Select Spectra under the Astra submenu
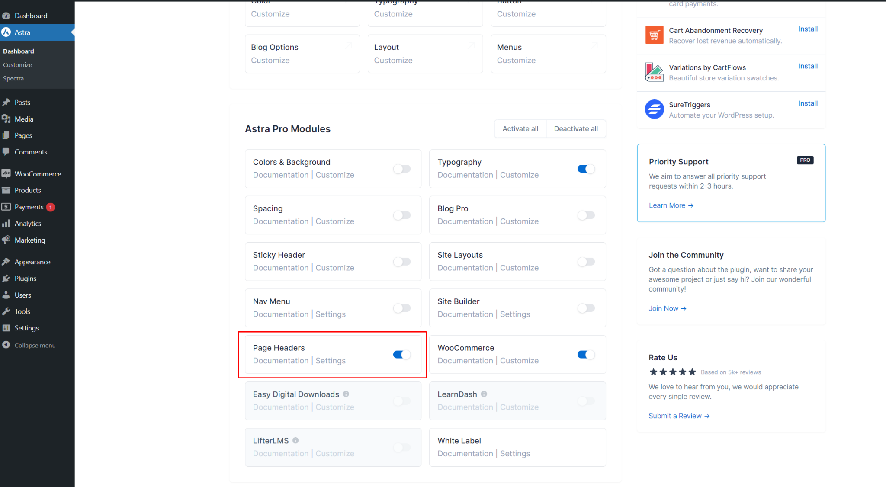The height and width of the screenshot is (487, 886). pyautogui.click(x=13, y=78)
